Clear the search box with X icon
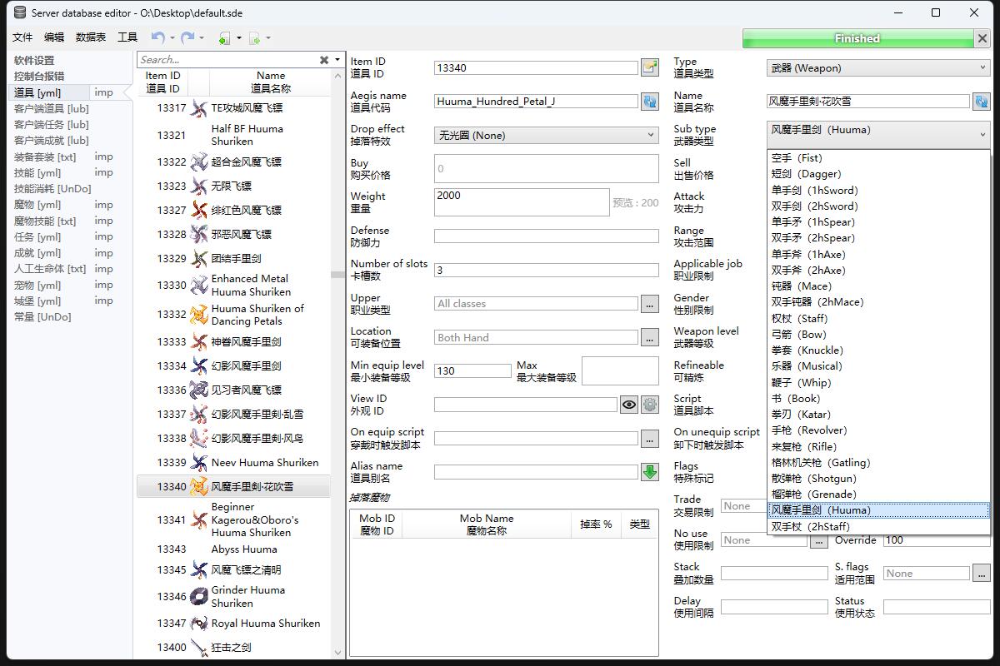Screen dimensions: 1000x666 (x=324, y=60)
